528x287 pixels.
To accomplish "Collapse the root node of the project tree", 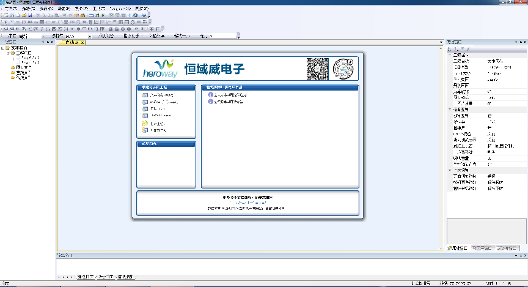I will pos(2,48).
